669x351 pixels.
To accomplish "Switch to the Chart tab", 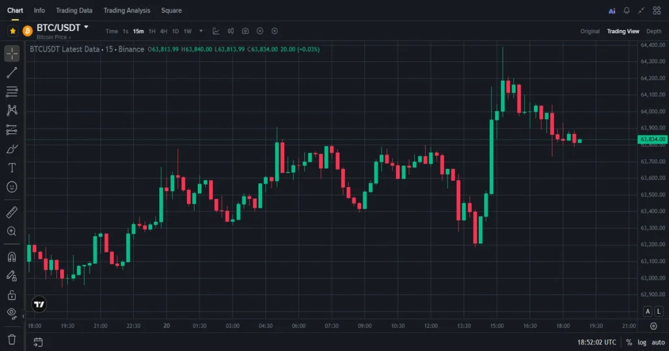I will click(15, 10).
